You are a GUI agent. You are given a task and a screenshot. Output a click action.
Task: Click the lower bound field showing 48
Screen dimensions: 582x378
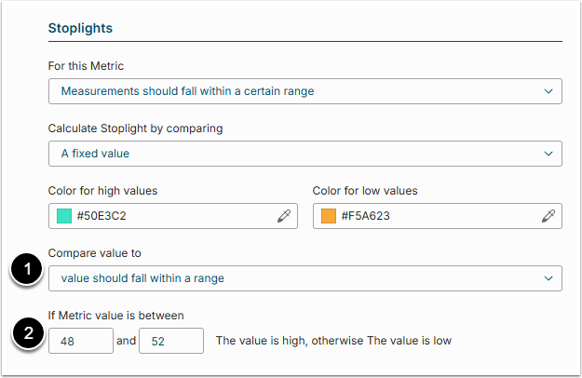[80, 341]
